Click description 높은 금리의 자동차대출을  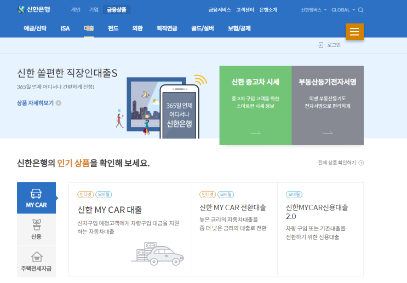[228, 220]
